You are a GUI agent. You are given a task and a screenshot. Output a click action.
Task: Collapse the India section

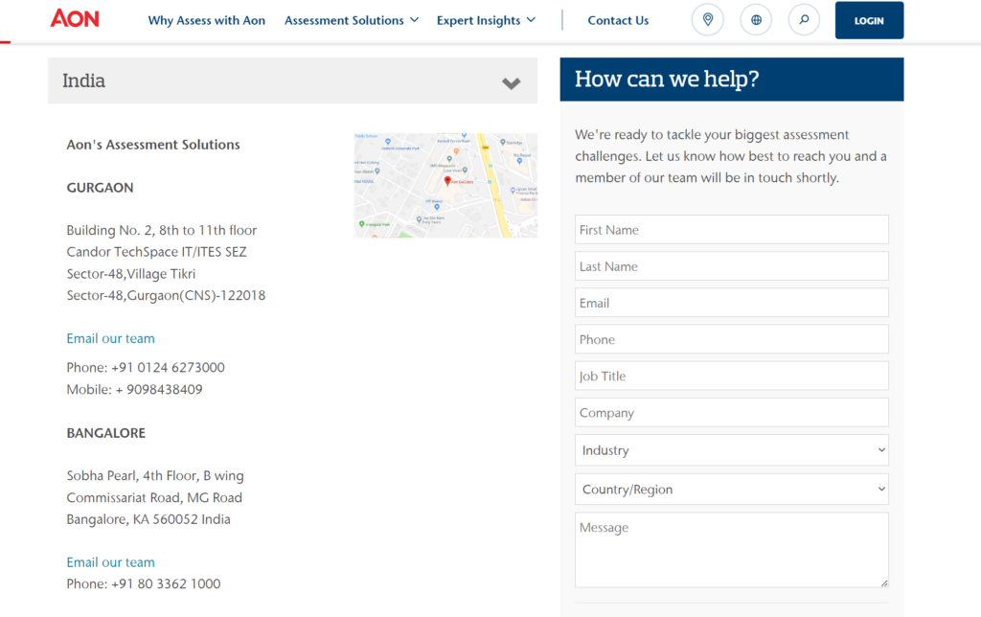point(293,80)
